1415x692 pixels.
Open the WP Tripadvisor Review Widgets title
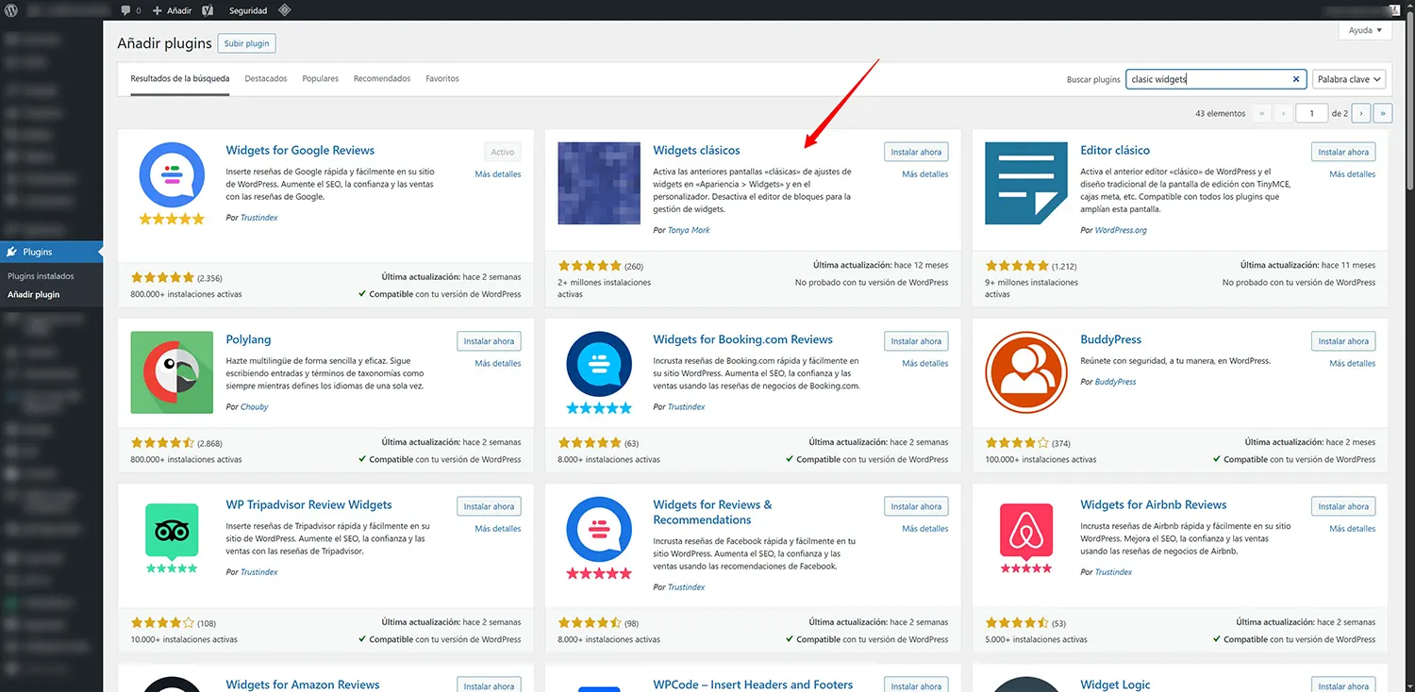(x=308, y=505)
